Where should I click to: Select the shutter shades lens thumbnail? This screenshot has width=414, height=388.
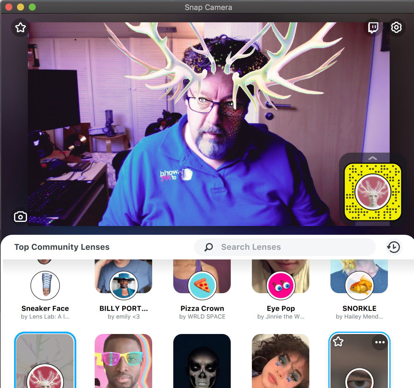click(123, 361)
